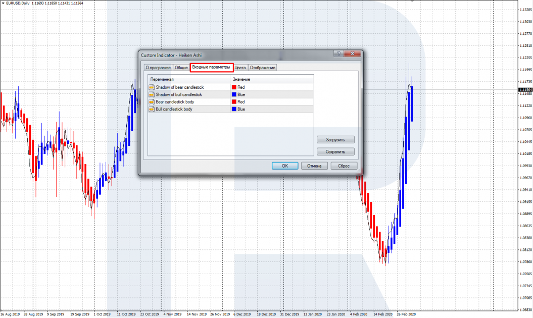Click the OK button
Image resolution: width=533 pixels, height=318 pixels.
[x=285, y=166]
